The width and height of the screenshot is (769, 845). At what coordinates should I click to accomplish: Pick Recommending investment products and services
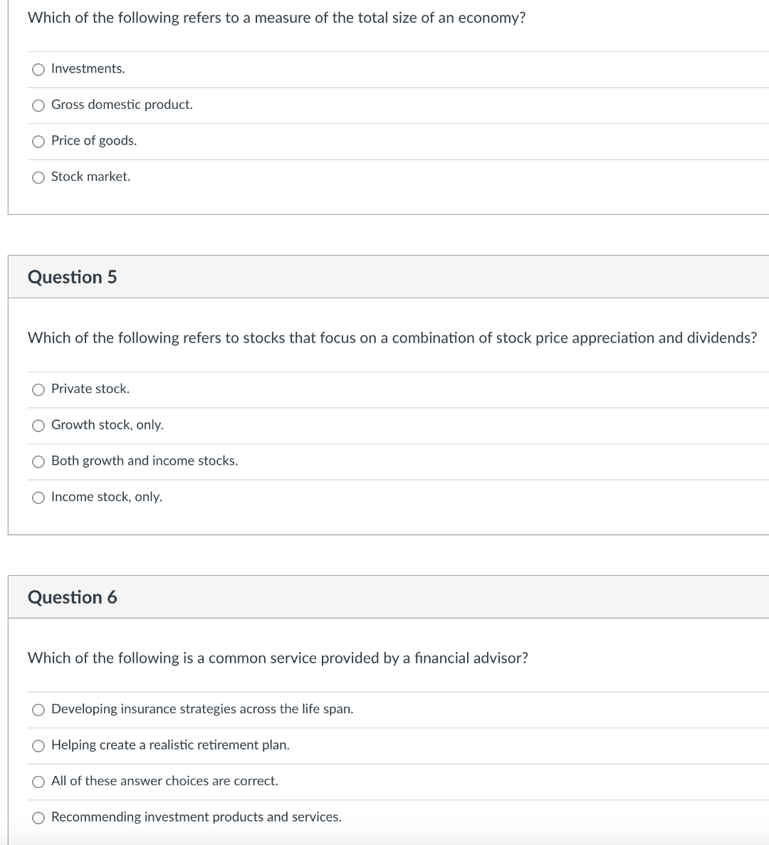(x=38, y=817)
